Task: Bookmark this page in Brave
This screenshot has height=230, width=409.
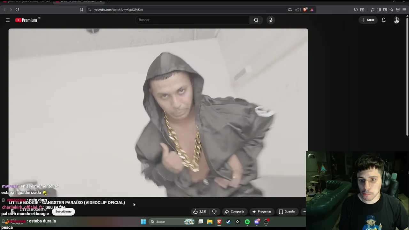Action: 81,10
